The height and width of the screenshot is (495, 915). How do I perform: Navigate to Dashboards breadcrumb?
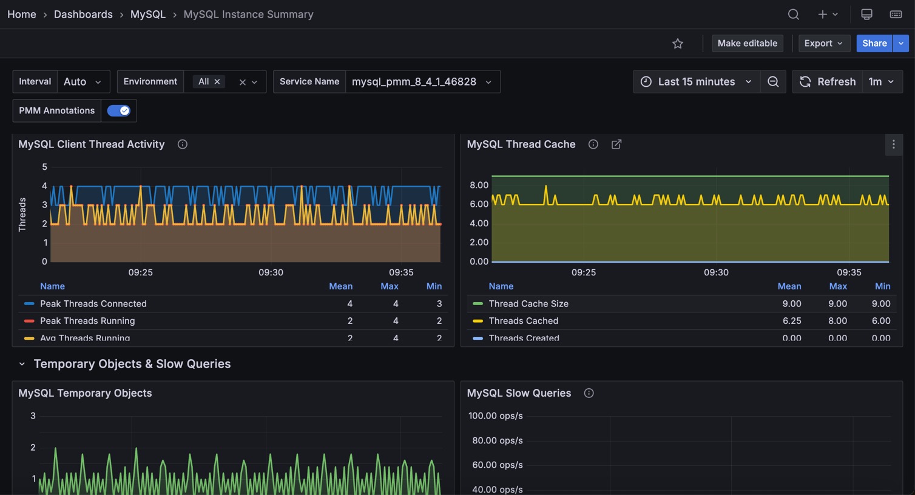point(83,15)
